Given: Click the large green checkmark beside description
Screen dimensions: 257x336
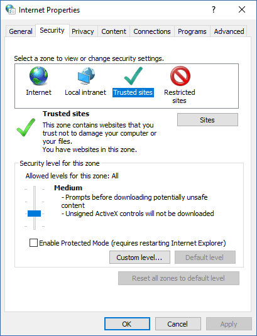Looking at the screenshot, I should coord(26,127).
